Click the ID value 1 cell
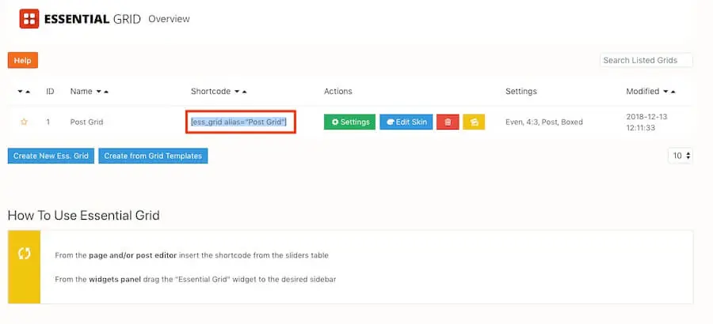The image size is (713, 324). pyautogui.click(x=48, y=122)
